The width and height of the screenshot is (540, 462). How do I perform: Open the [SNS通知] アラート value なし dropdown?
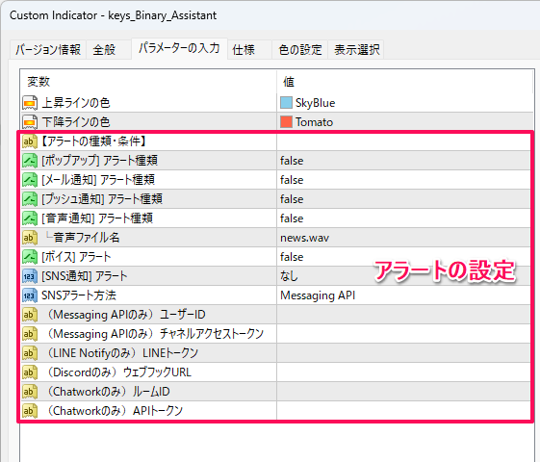(403, 276)
